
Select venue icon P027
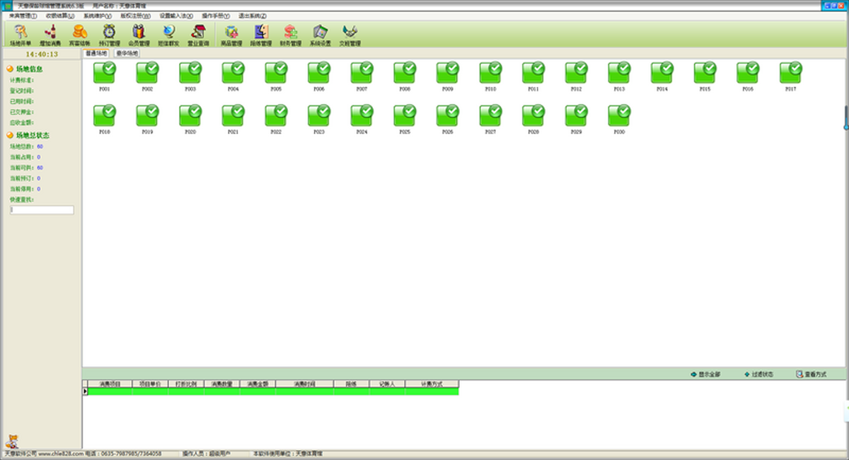point(490,116)
